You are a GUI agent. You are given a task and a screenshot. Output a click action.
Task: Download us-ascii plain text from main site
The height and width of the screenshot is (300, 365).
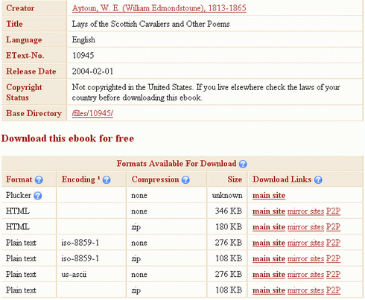pyautogui.click(x=269, y=275)
